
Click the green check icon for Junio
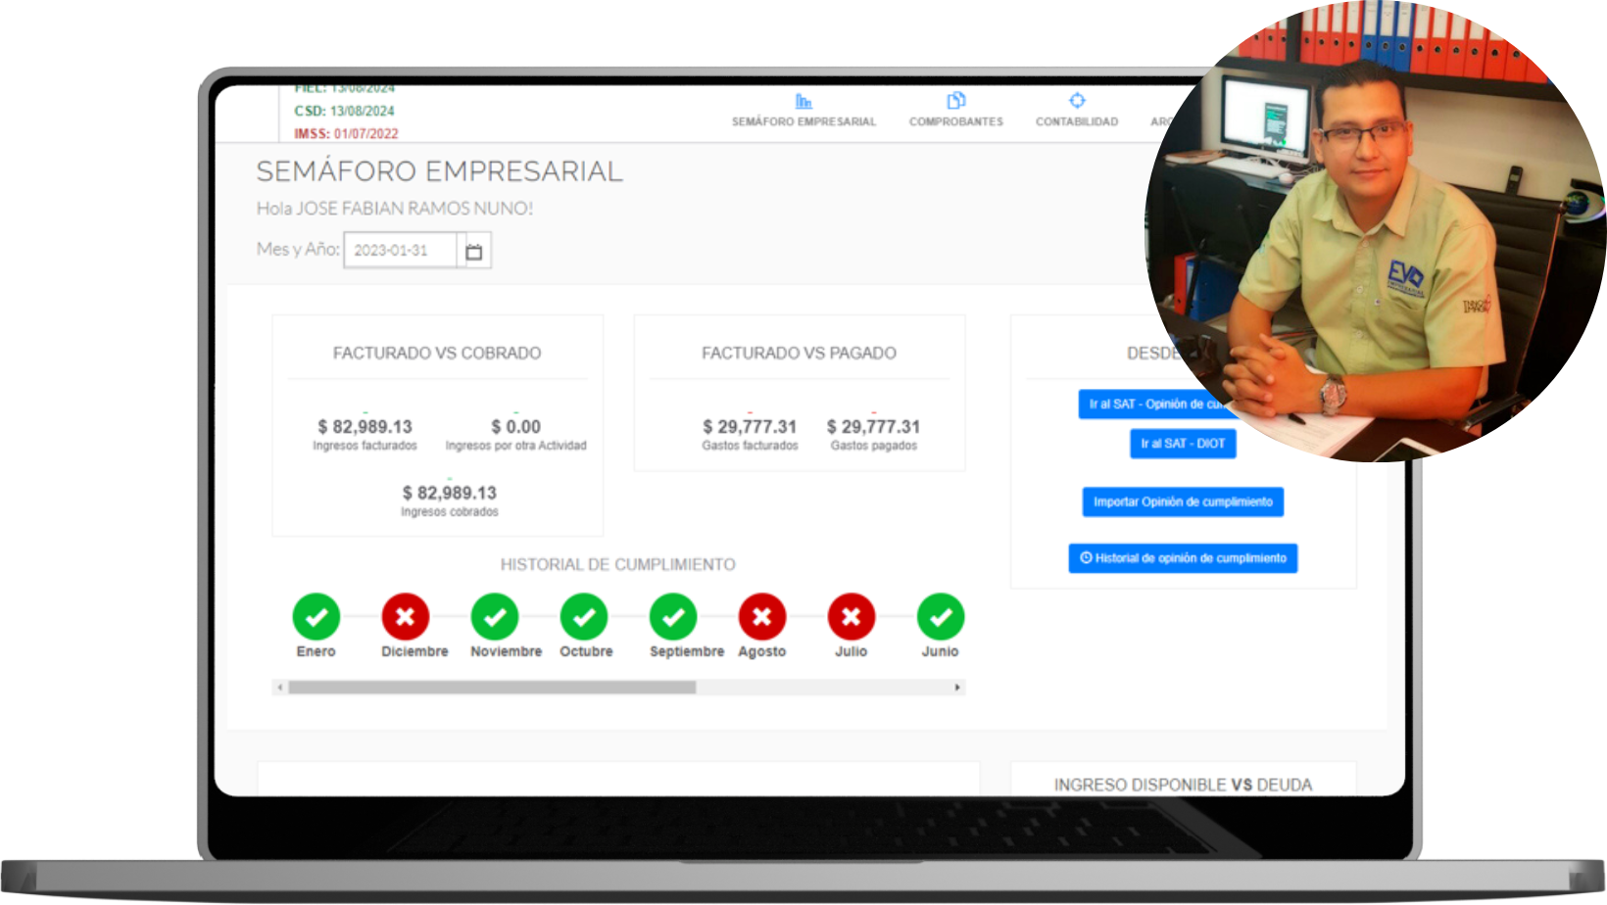[941, 617]
